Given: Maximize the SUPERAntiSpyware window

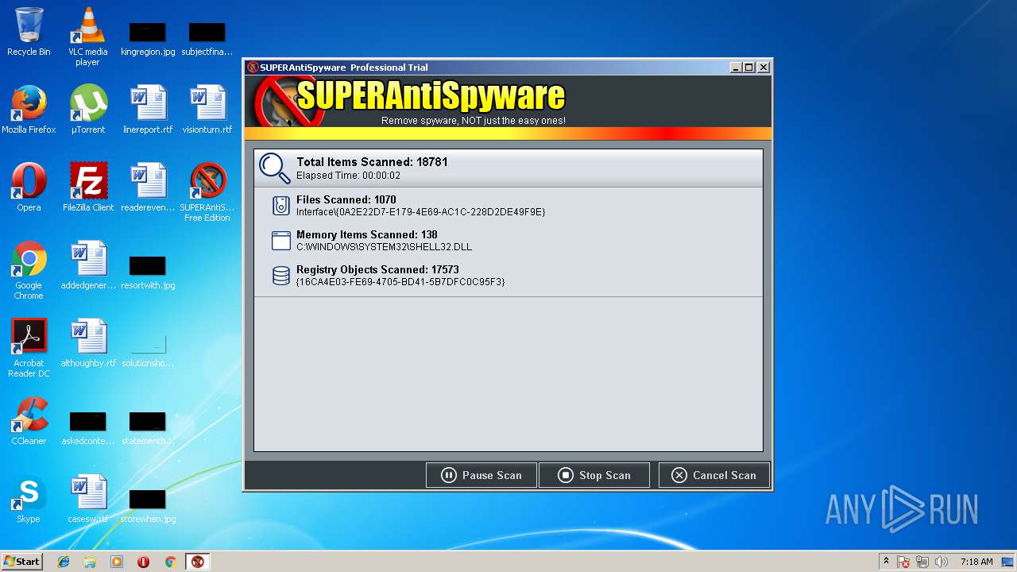Looking at the screenshot, I should tap(749, 68).
